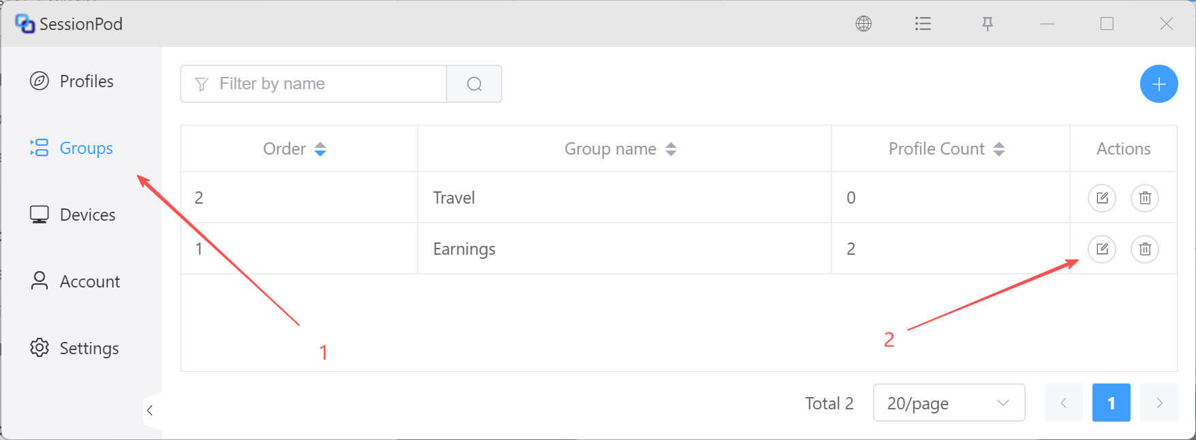Click profile count 2 in Earnings row

[x=851, y=249]
